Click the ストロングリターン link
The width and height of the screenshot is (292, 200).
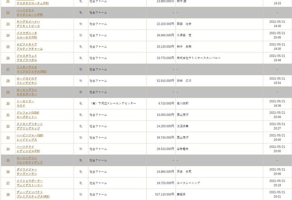(30, 124)
